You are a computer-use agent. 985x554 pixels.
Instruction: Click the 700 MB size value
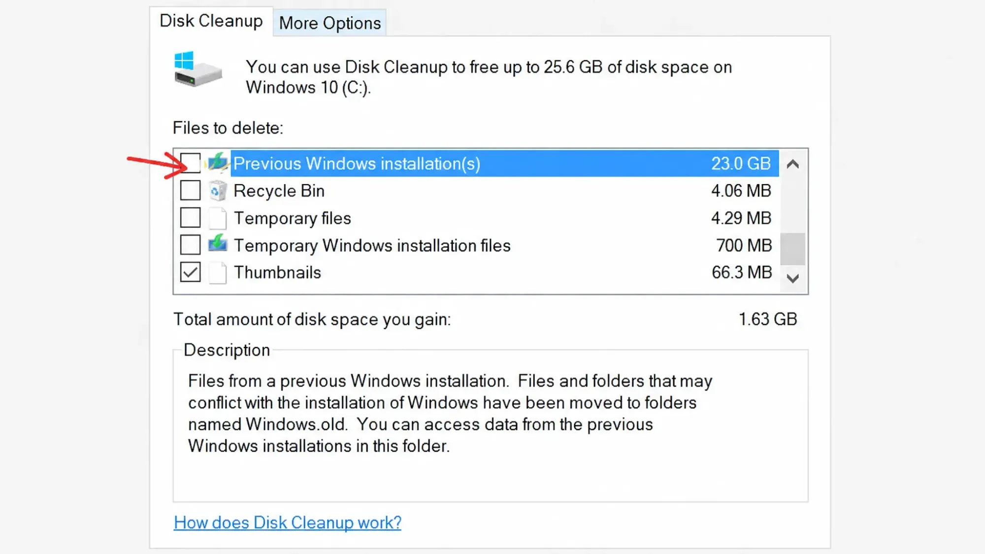point(744,245)
